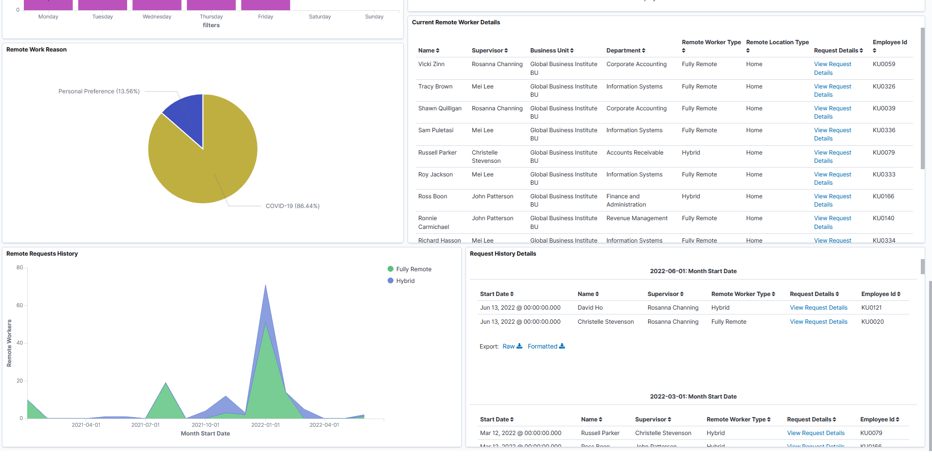932x471 pixels.
Task: Open View Request Details for Russell Parker
Action: click(816, 433)
